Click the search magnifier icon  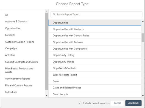click(x=54, y=14)
